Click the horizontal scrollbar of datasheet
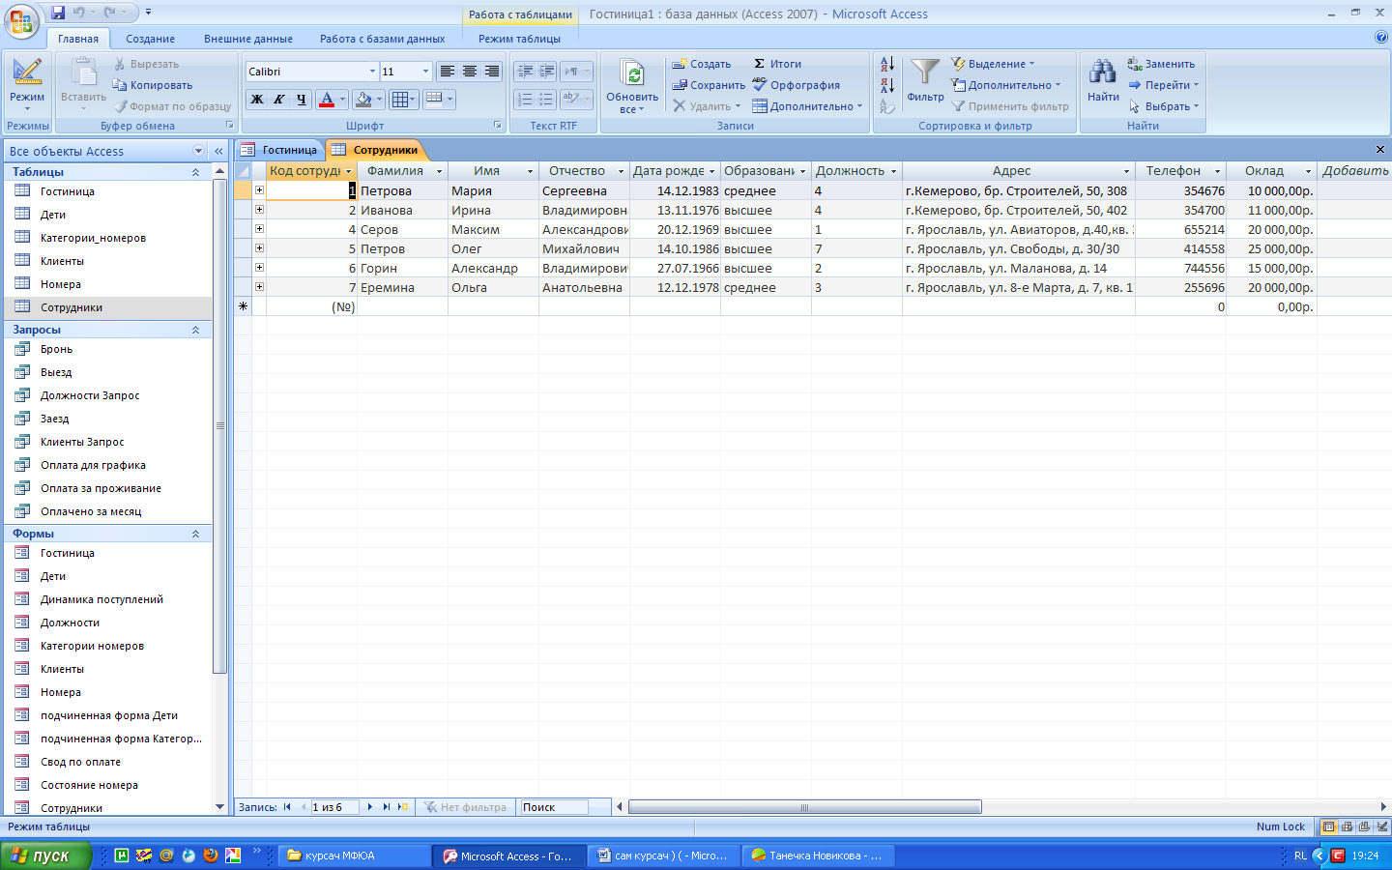The image size is (1392, 870). pos(804,807)
